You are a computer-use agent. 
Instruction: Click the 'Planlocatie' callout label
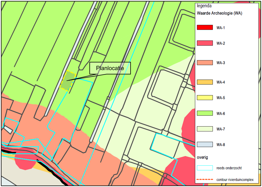[110, 68]
